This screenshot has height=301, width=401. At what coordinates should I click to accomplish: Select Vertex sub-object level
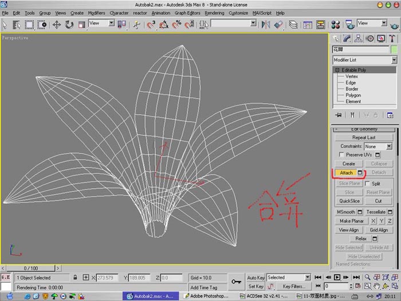click(352, 76)
